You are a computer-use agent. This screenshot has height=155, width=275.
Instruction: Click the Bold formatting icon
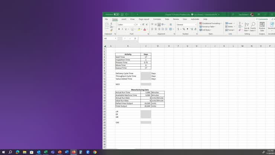click(119, 29)
